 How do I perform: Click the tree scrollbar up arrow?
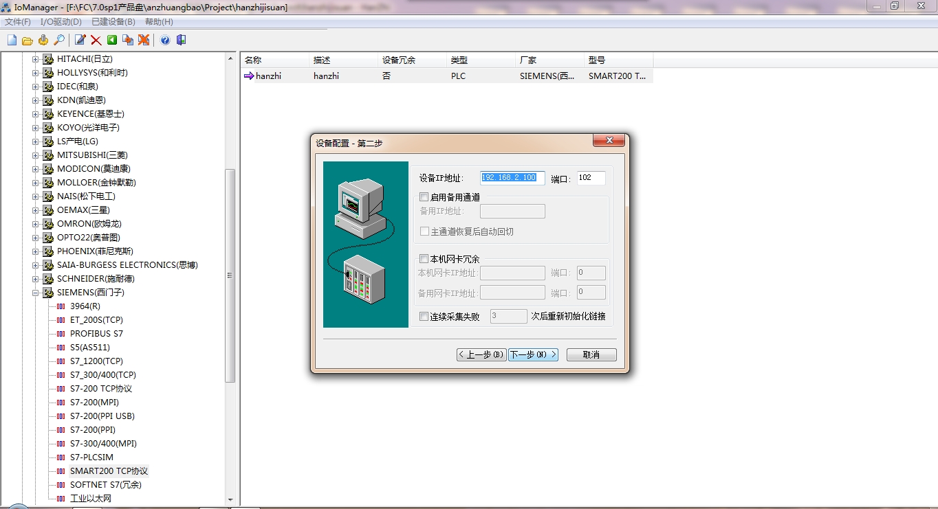point(230,58)
